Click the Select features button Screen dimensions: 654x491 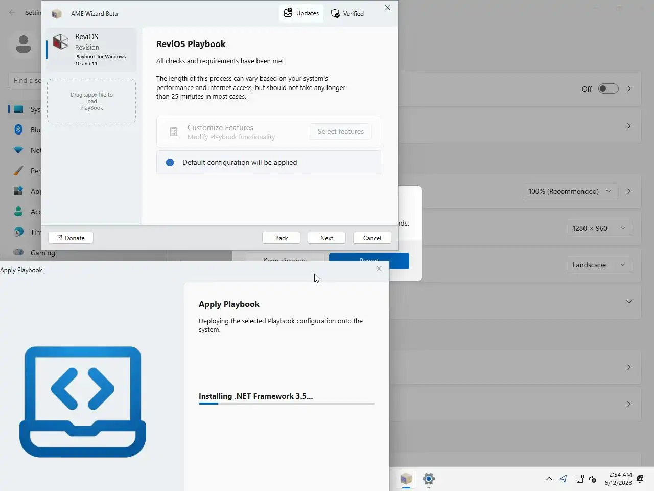[341, 131]
